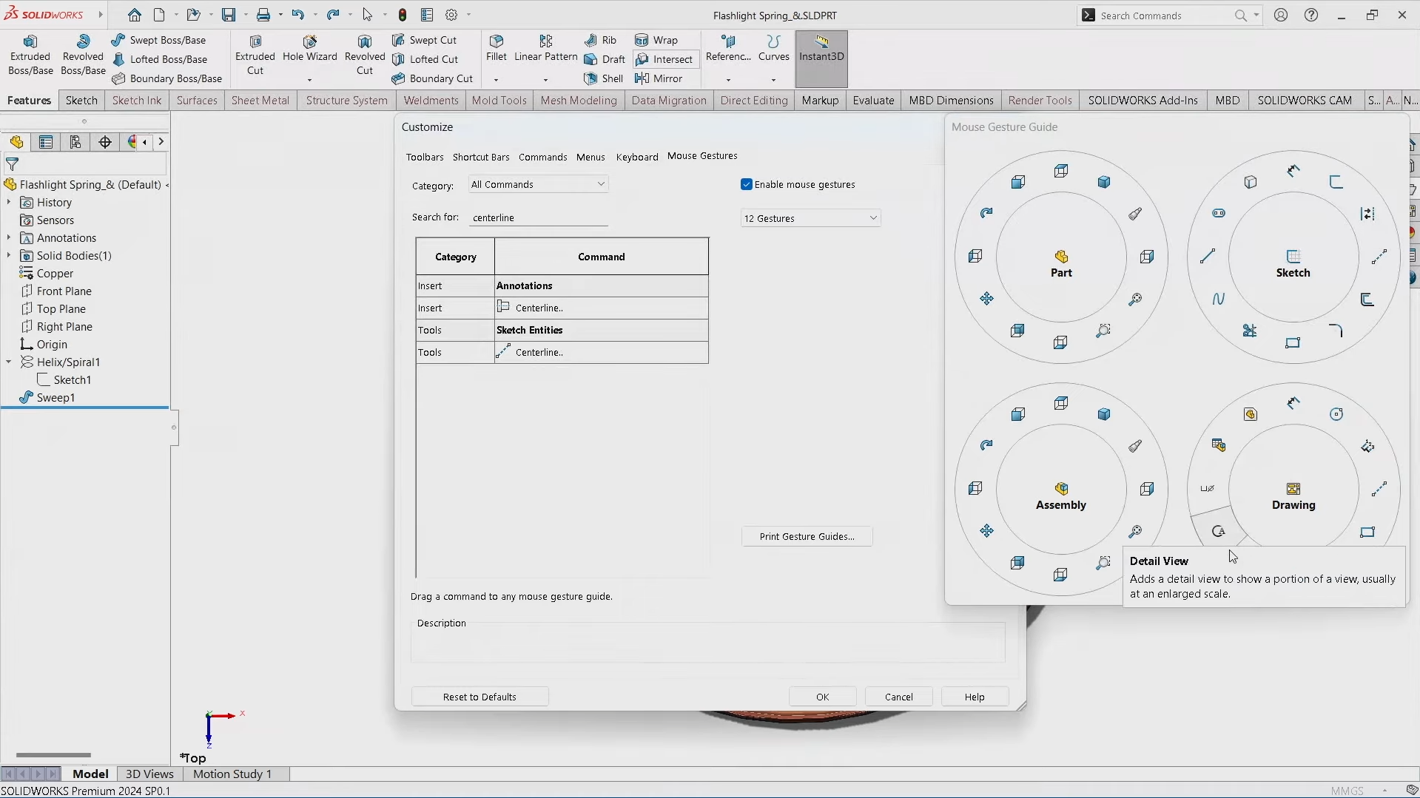
Task: Click the Extruded Boss/Base tool icon
Action: pos(30,42)
